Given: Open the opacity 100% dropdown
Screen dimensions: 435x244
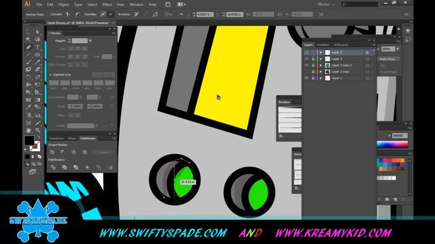Looking at the screenshot, I should [398, 49].
